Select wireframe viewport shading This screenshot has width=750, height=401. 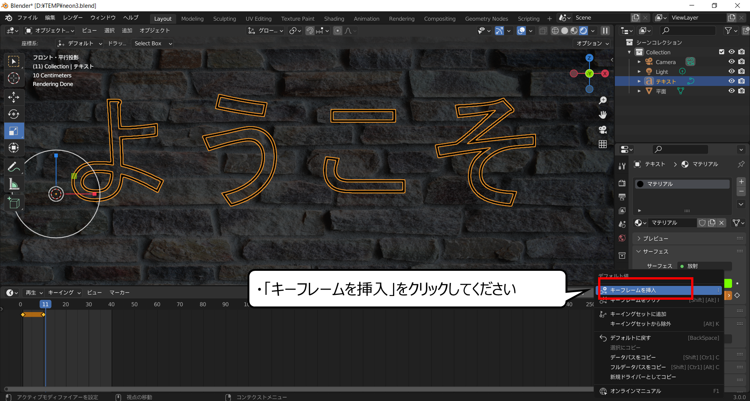coord(555,31)
